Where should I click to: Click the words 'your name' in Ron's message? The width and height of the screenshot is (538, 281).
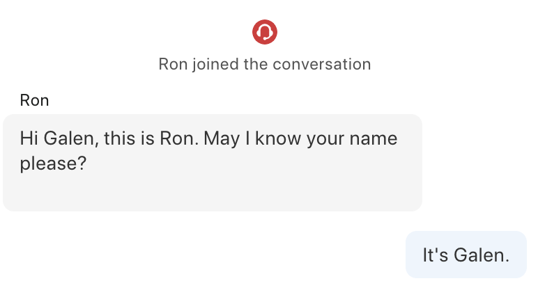pyautogui.click(x=352, y=138)
